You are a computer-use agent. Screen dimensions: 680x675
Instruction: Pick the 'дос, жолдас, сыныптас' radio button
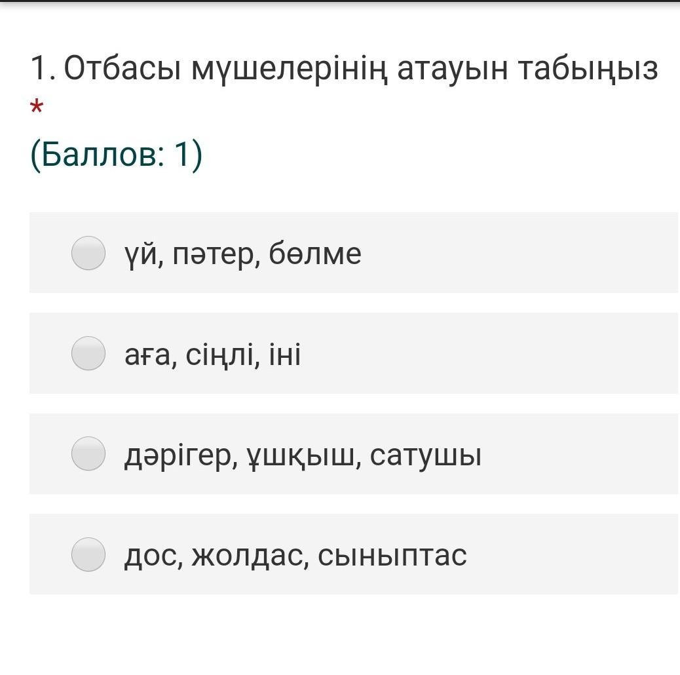click(x=88, y=554)
